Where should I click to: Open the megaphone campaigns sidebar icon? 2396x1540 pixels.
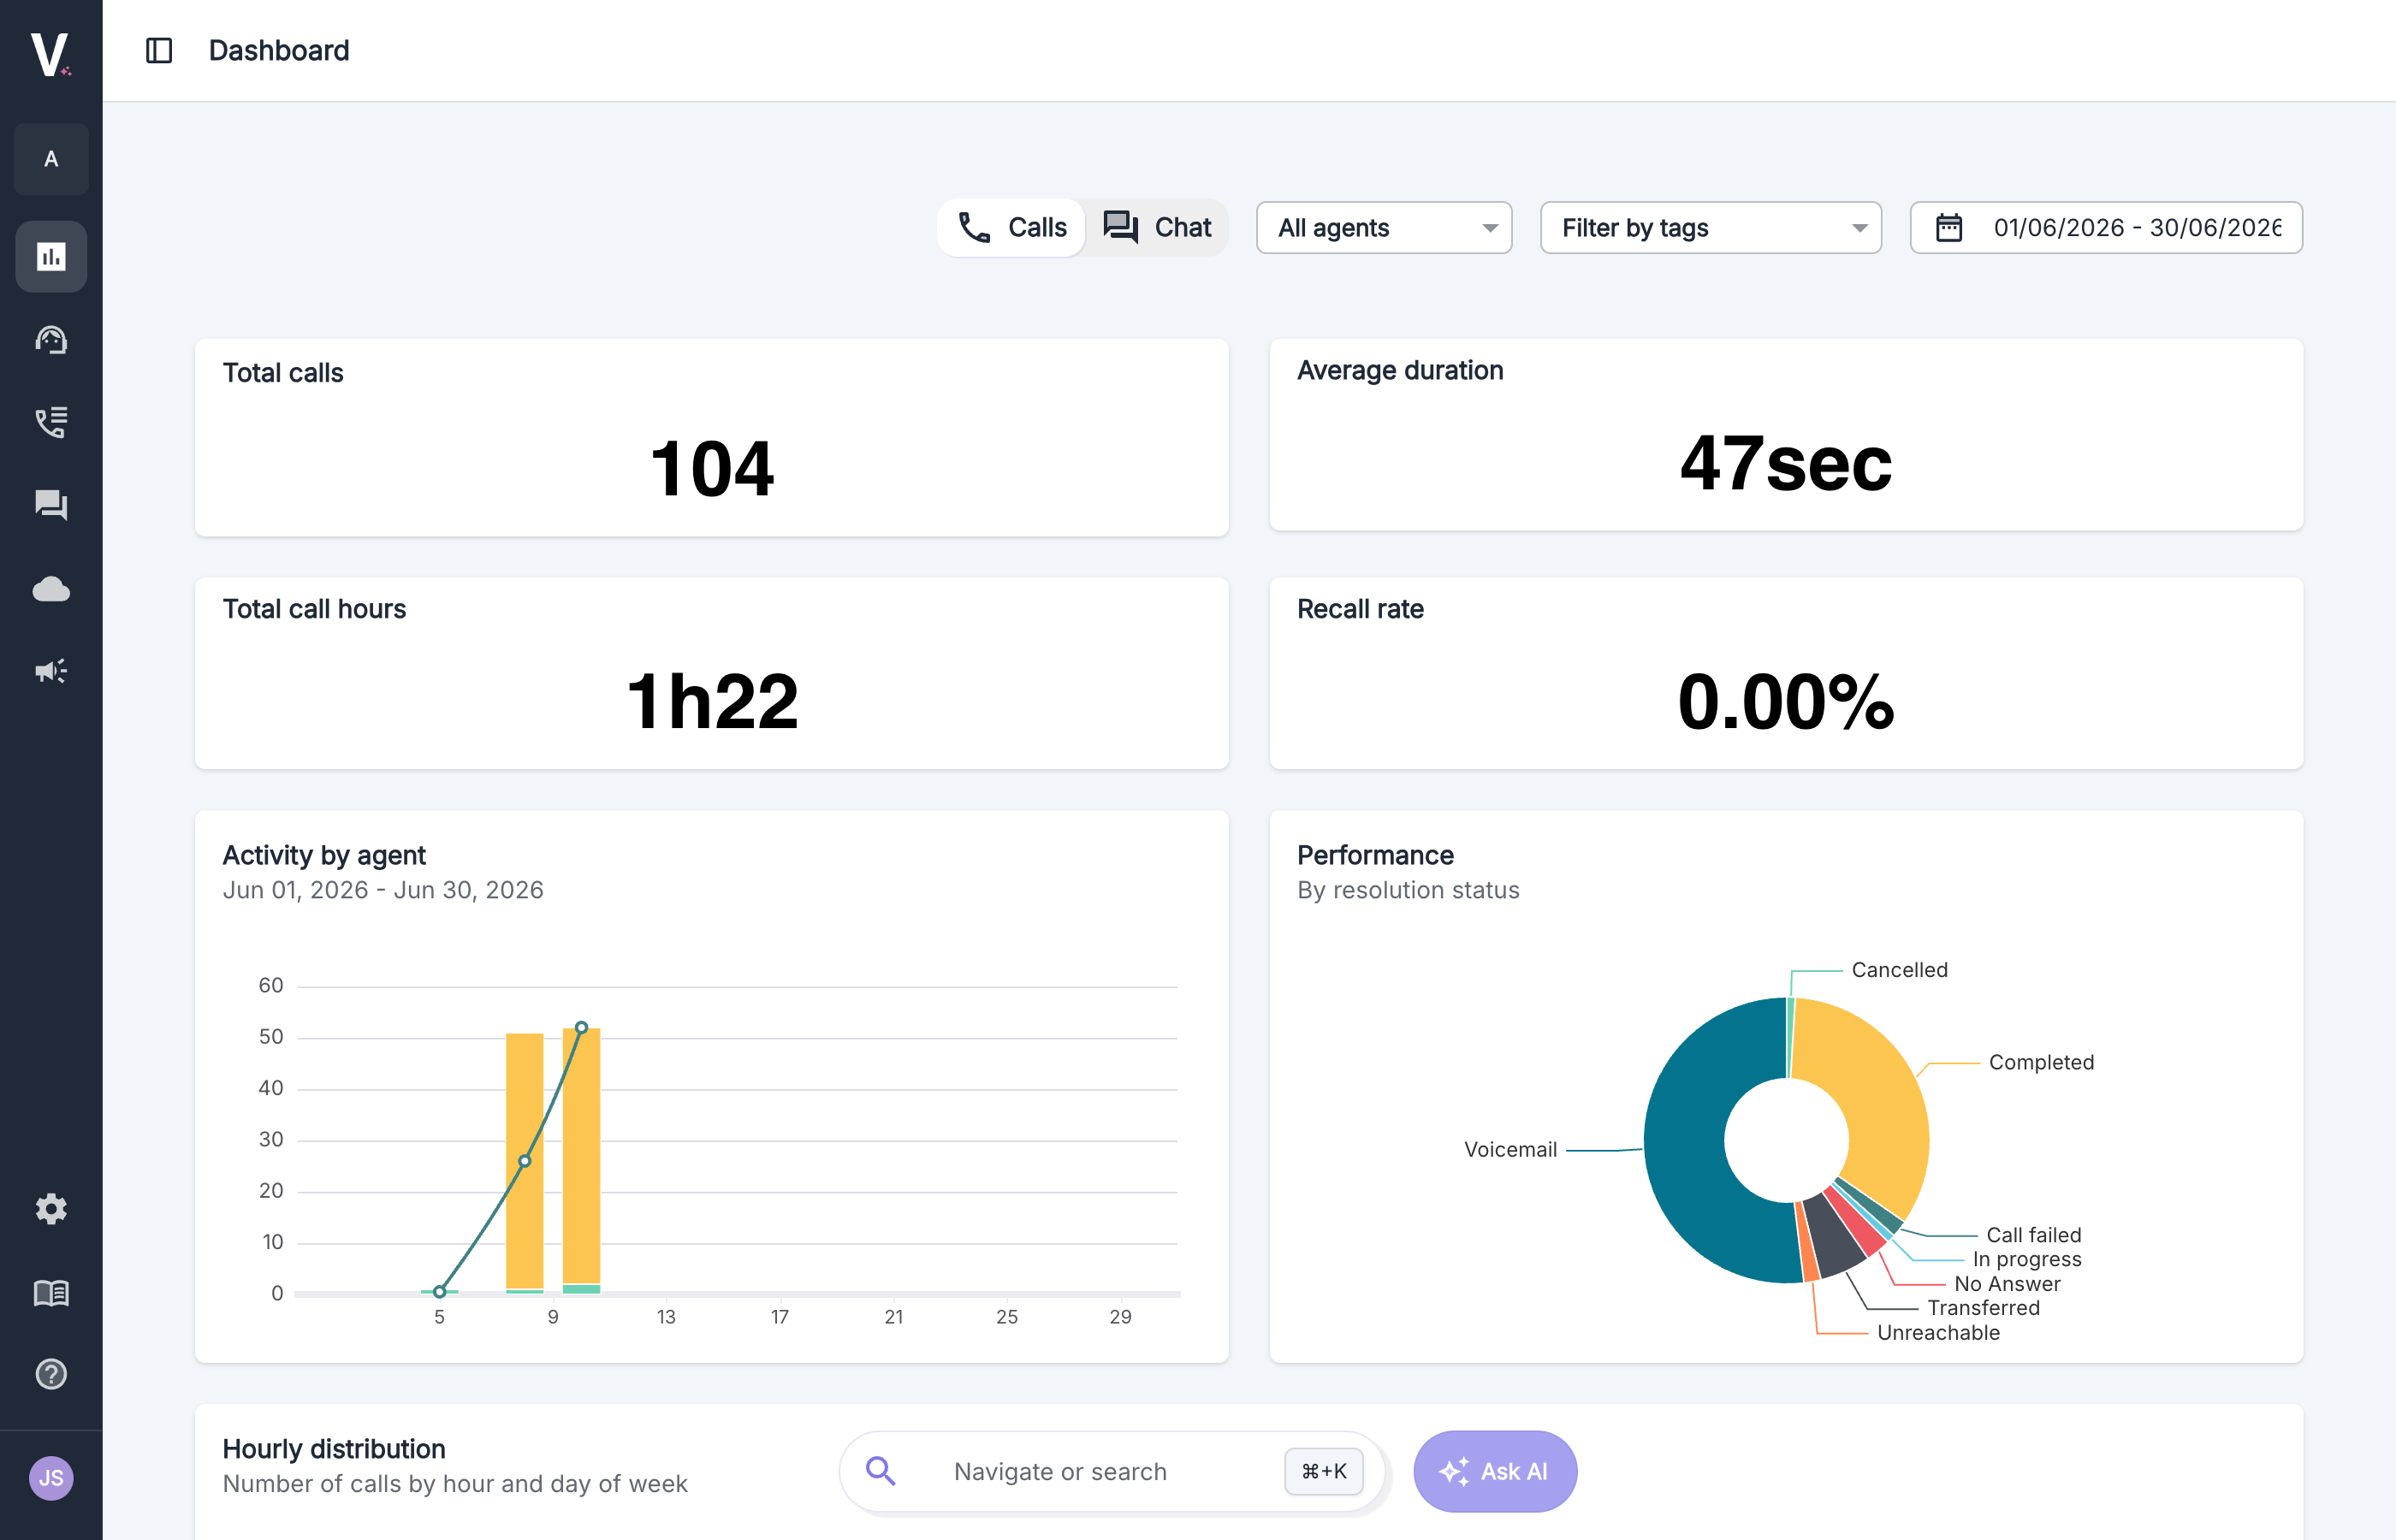click(51, 671)
